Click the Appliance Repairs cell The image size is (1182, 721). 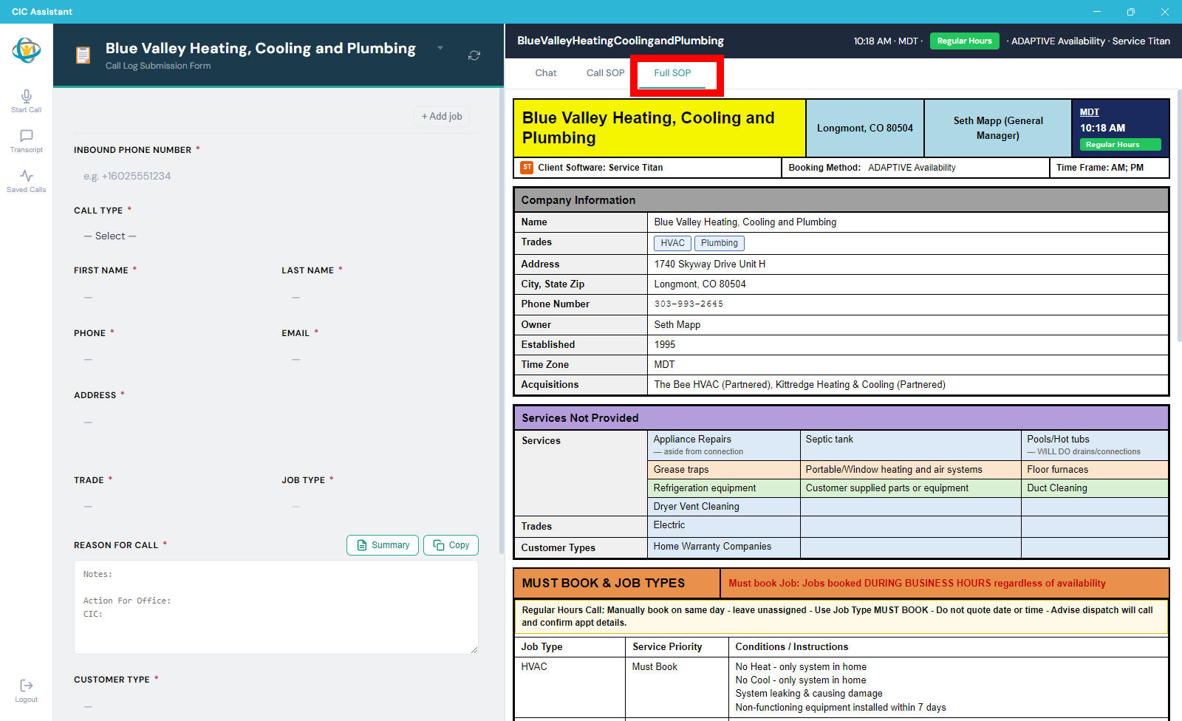(x=723, y=445)
